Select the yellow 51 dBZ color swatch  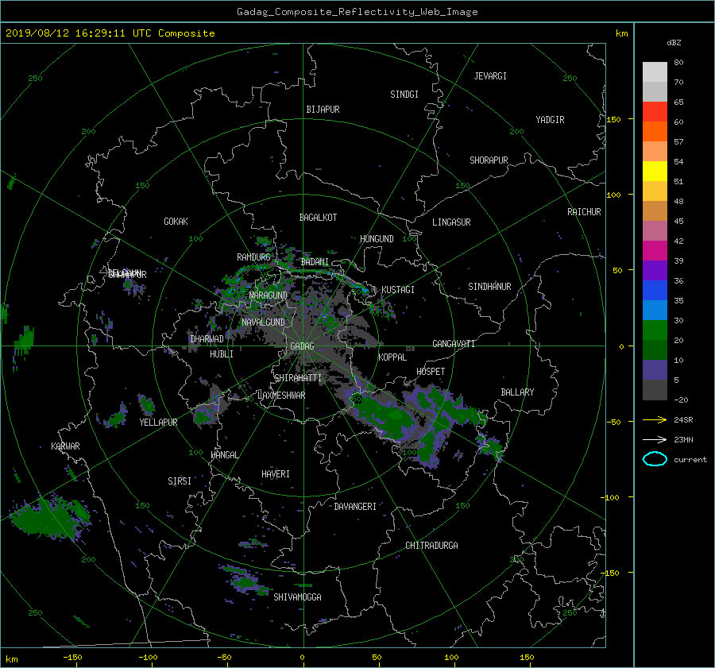coord(655,172)
